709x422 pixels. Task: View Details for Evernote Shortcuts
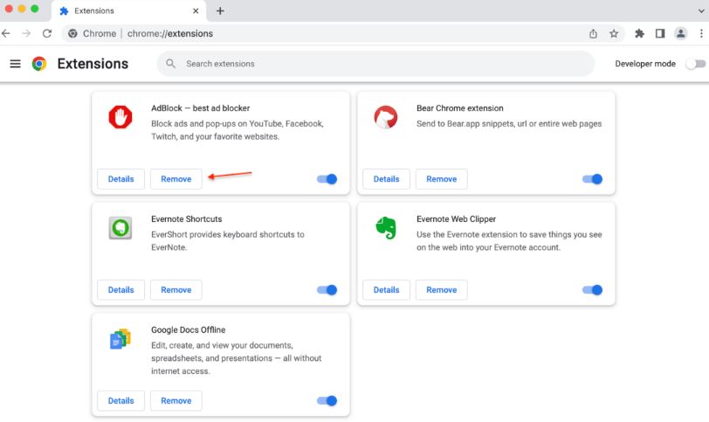tap(120, 290)
